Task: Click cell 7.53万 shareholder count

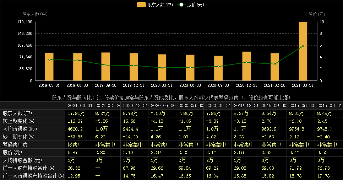Action: click(x=158, y=113)
